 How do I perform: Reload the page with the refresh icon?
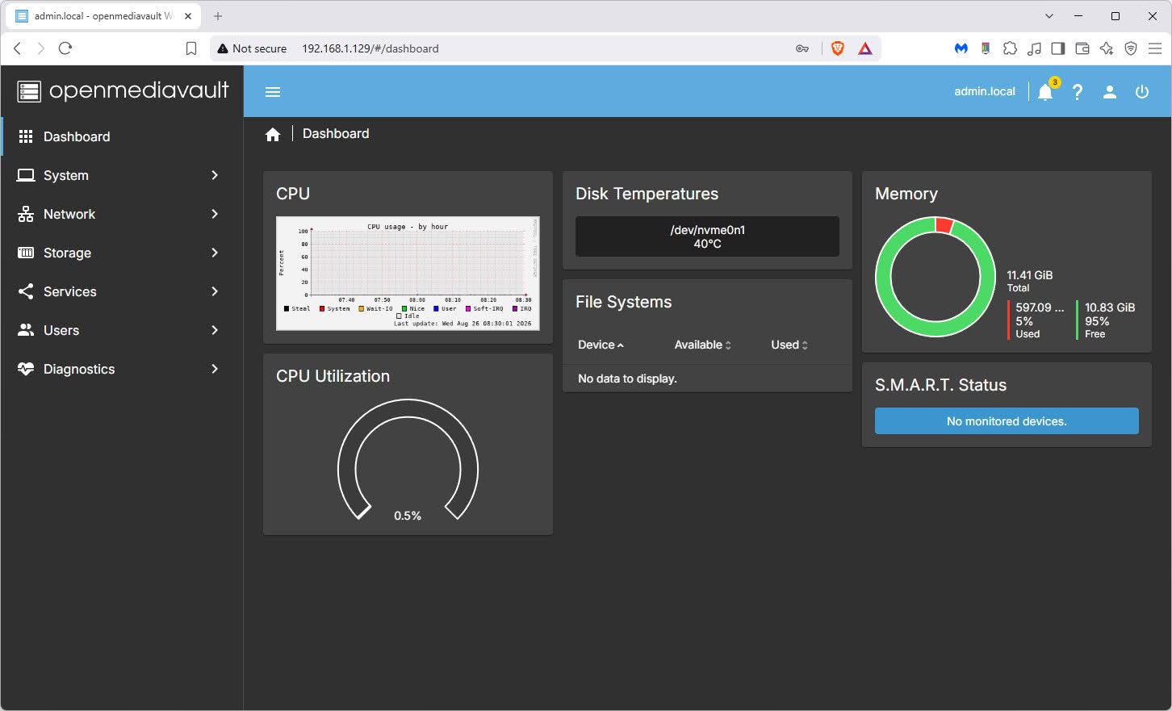click(65, 48)
